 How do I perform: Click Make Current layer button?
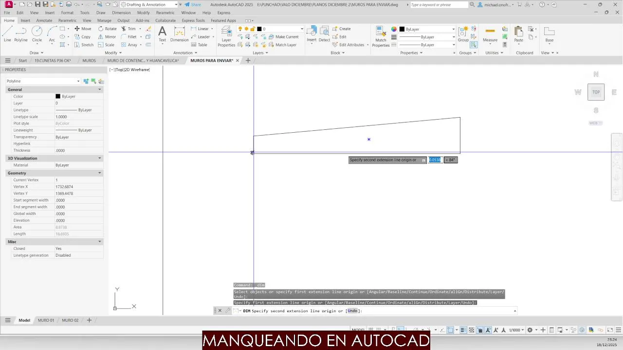tap(283, 37)
